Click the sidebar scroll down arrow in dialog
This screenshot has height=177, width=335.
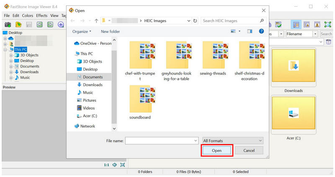(x=114, y=128)
